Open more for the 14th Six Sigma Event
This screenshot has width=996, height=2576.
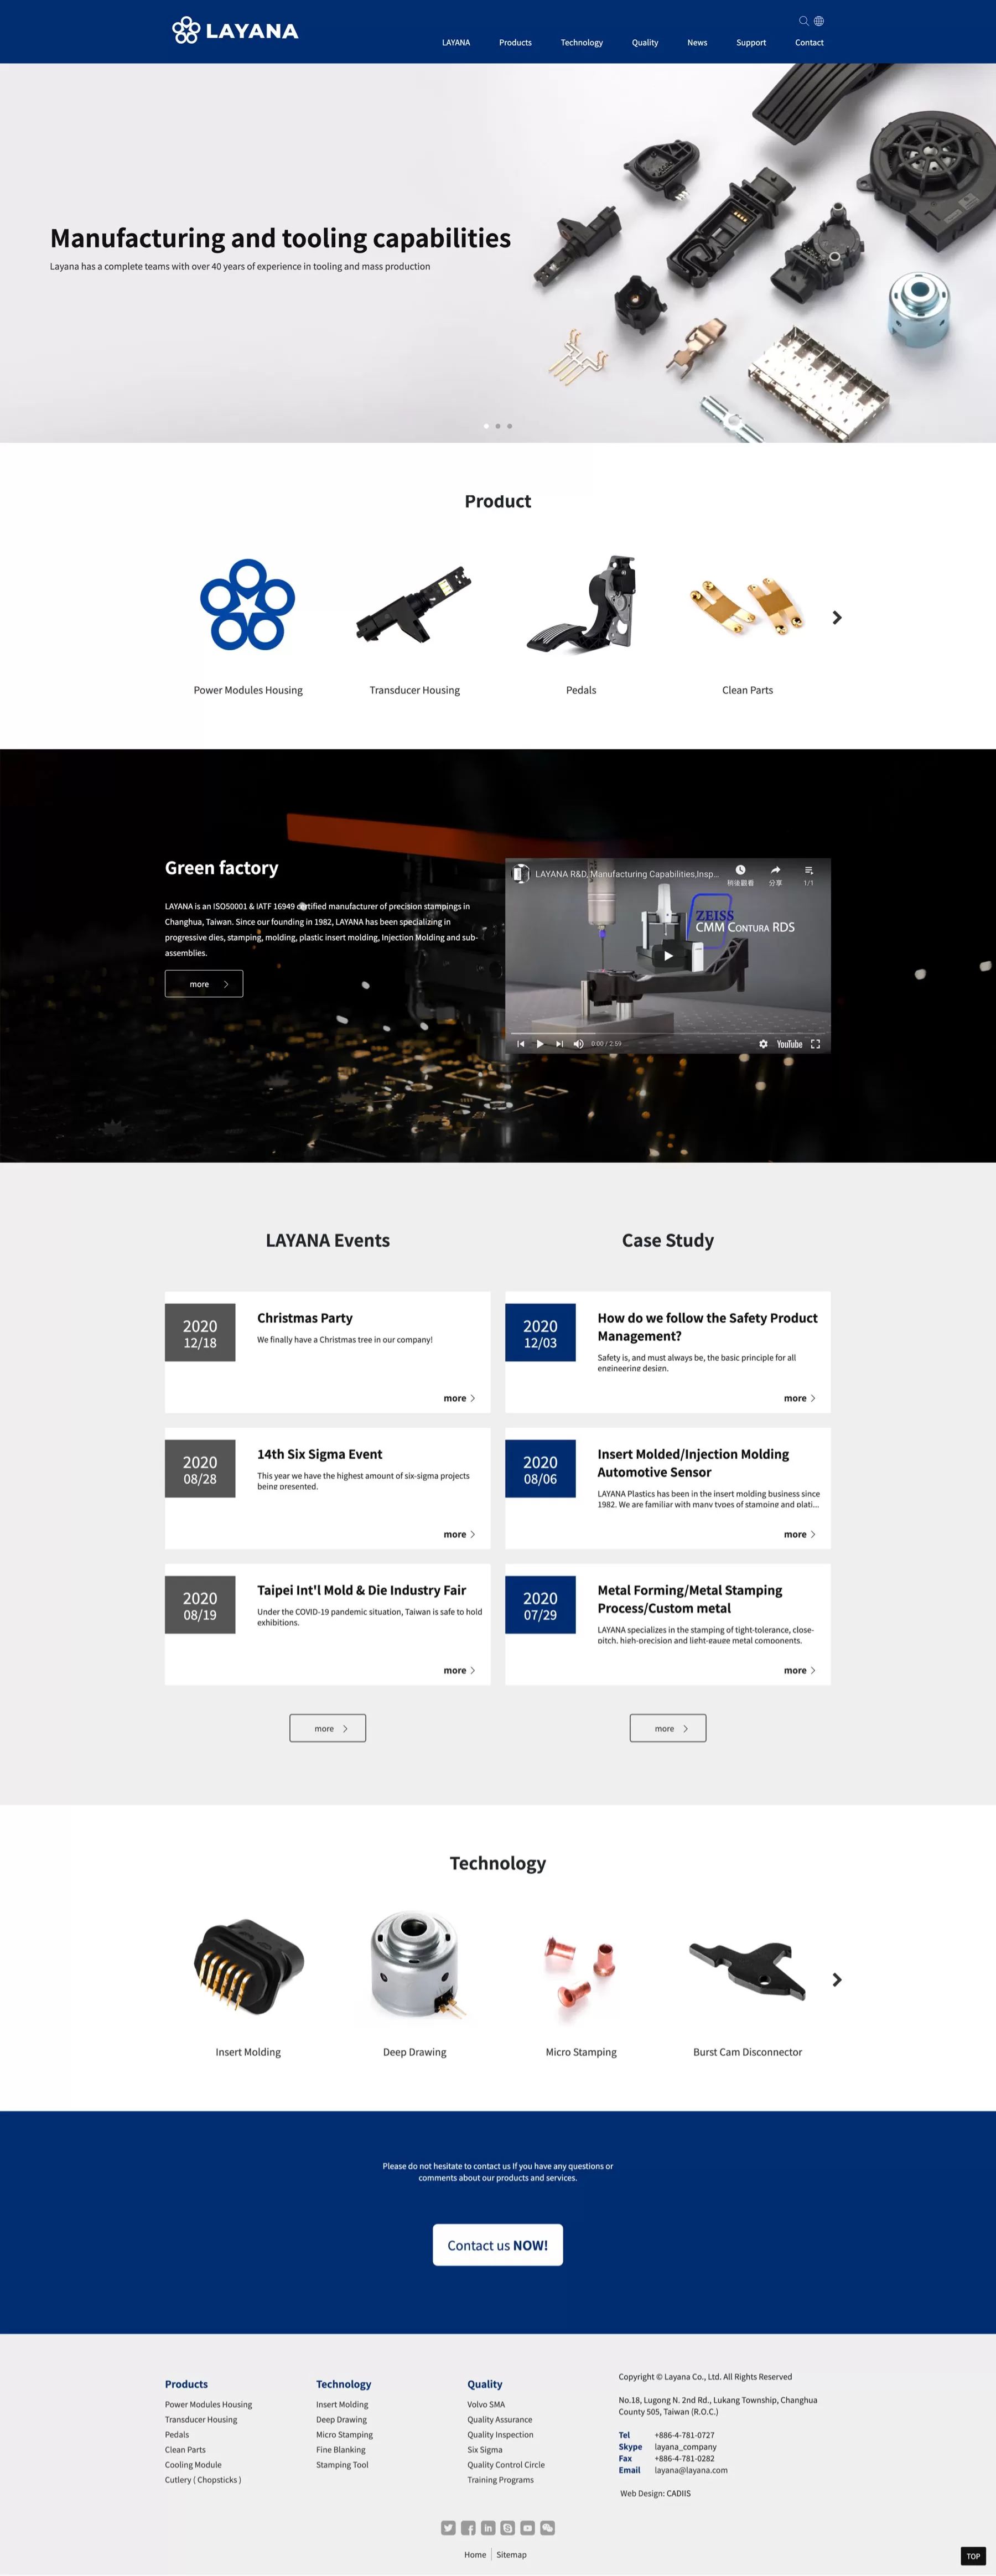click(x=460, y=1534)
